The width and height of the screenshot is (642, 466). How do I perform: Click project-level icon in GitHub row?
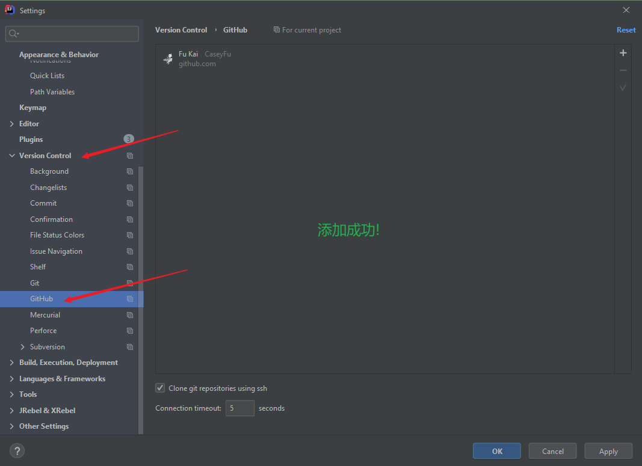[x=130, y=299]
